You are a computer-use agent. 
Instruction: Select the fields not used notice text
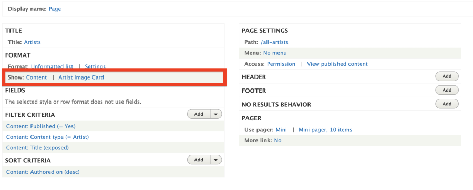pyautogui.click(x=73, y=102)
